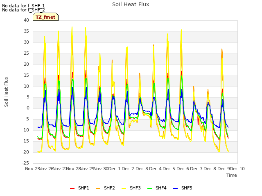Screen dimensions: 262x196
Task: Click the Dec 8 x-axis date label
Action: tap(210, 169)
